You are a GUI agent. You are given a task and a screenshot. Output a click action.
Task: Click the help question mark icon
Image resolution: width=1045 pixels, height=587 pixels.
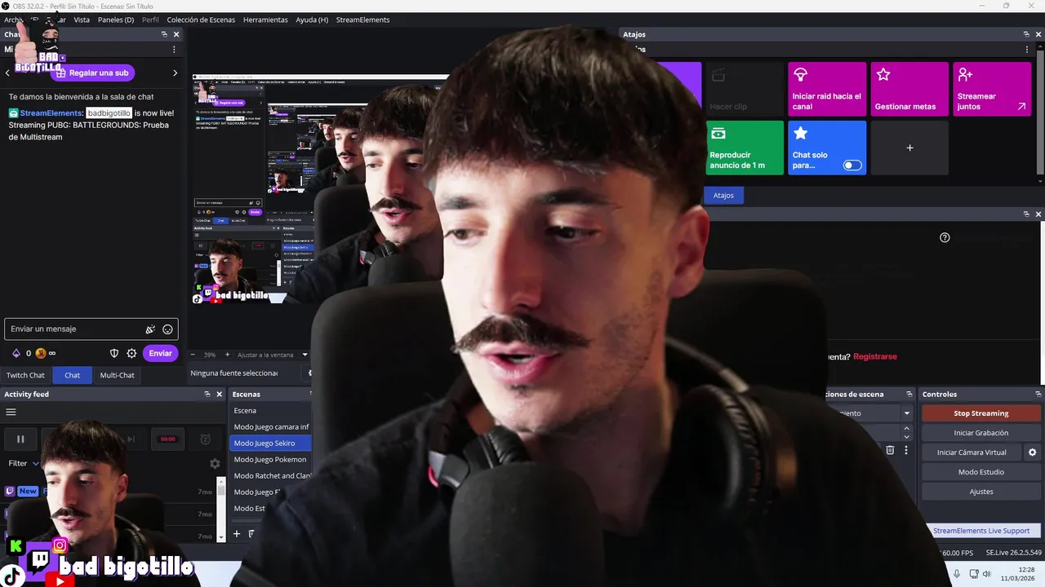coord(945,237)
